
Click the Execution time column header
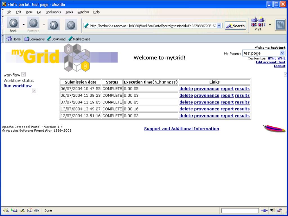point(151,82)
